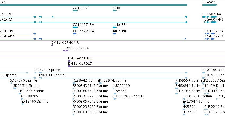
Task: Click the LP11227.5prime arrow glyph
Action: click(x=20, y=94)
